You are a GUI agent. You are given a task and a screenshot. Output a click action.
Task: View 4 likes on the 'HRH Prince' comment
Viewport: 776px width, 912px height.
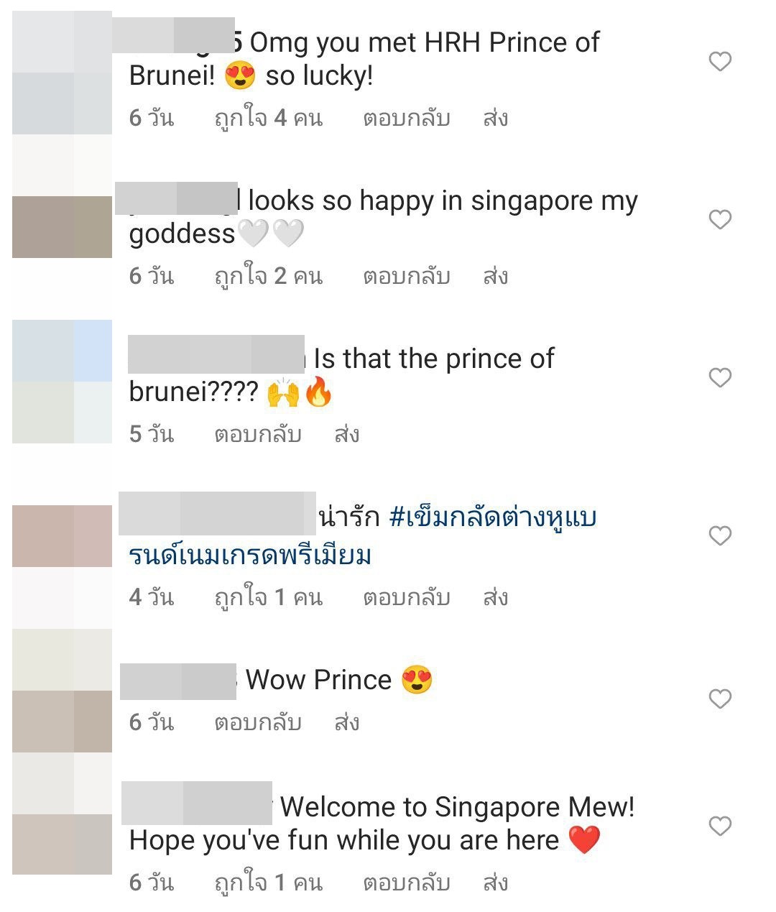pos(268,118)
